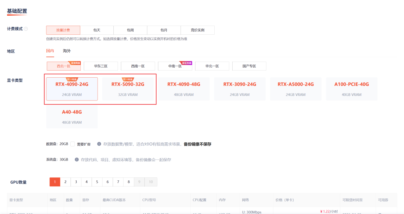Set GPU数量 to 6
Image resolution: width=404 pixels, height=214 pixels.
coord(108,182)
